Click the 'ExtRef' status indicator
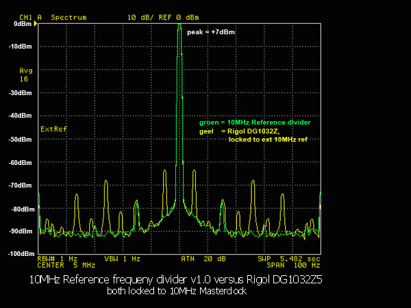The height and width of the screenshot is (308, 411). tap(53, 129)
